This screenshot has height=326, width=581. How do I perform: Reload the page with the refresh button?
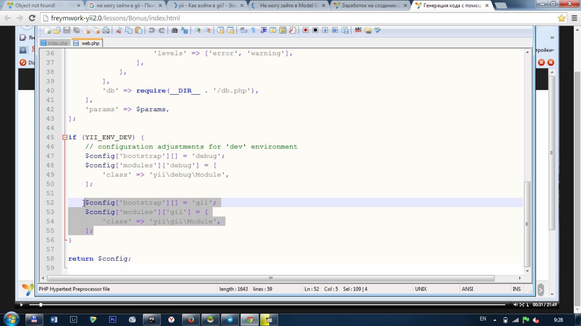32,18
